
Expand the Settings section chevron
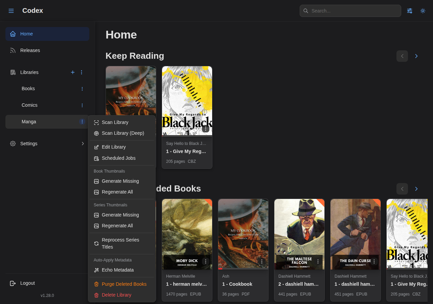(x=83, y=144)
